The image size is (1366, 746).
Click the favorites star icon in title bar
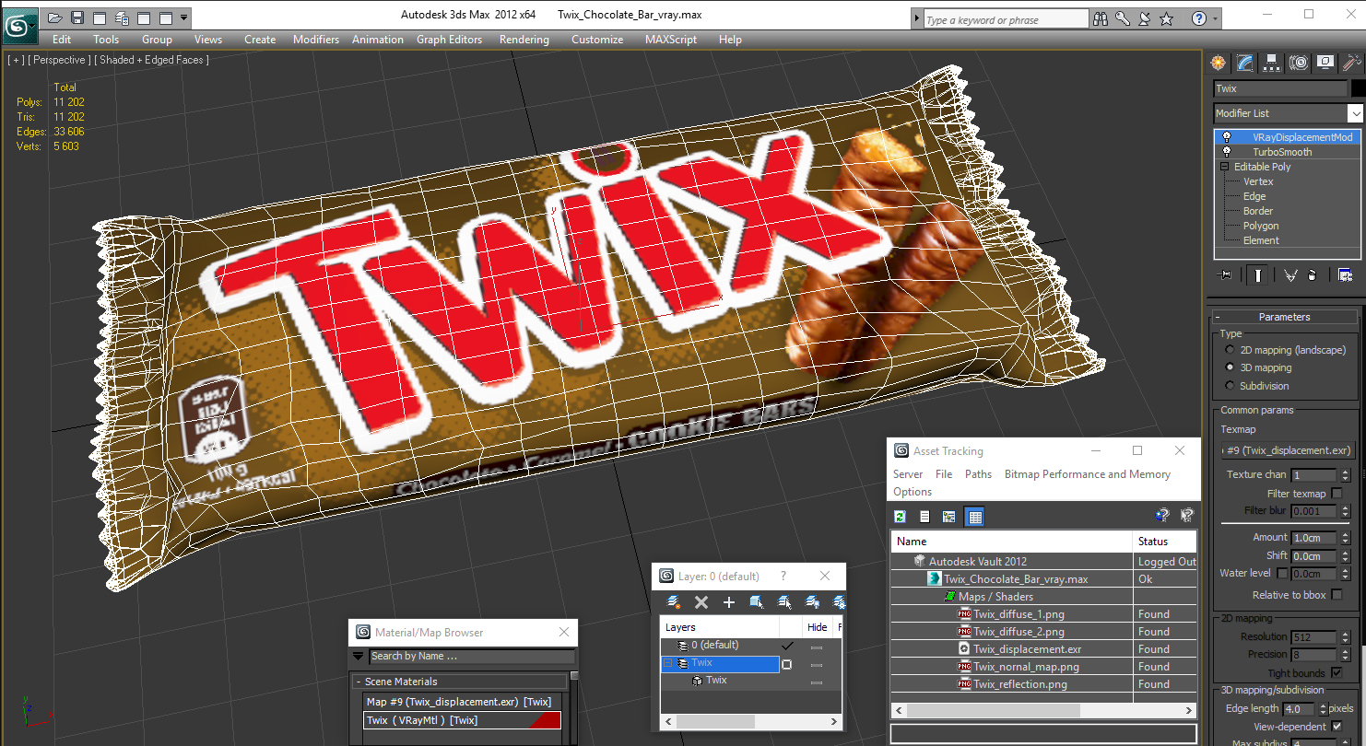click(x=1167, y=18)
